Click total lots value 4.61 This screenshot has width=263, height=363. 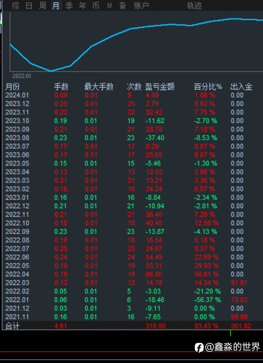coord(61,326)
